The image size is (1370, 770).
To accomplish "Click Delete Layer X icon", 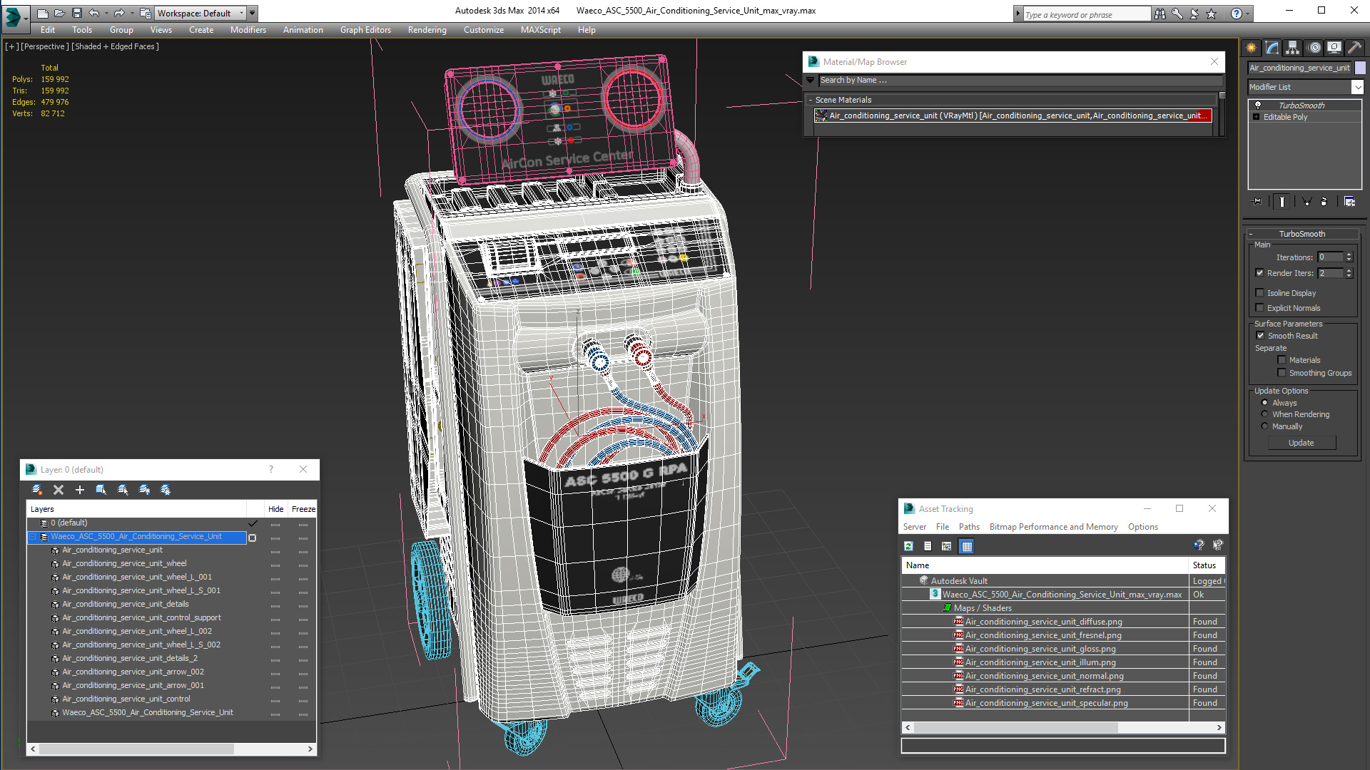I will 59,490.
